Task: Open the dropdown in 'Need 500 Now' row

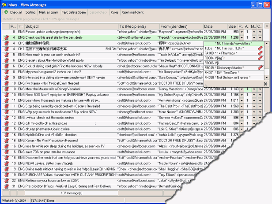Action: (242, 95)
